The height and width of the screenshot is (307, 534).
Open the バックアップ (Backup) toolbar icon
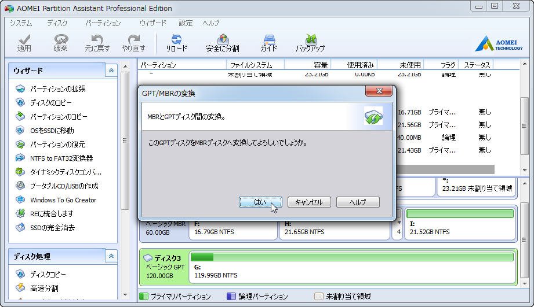click(310, 43)
